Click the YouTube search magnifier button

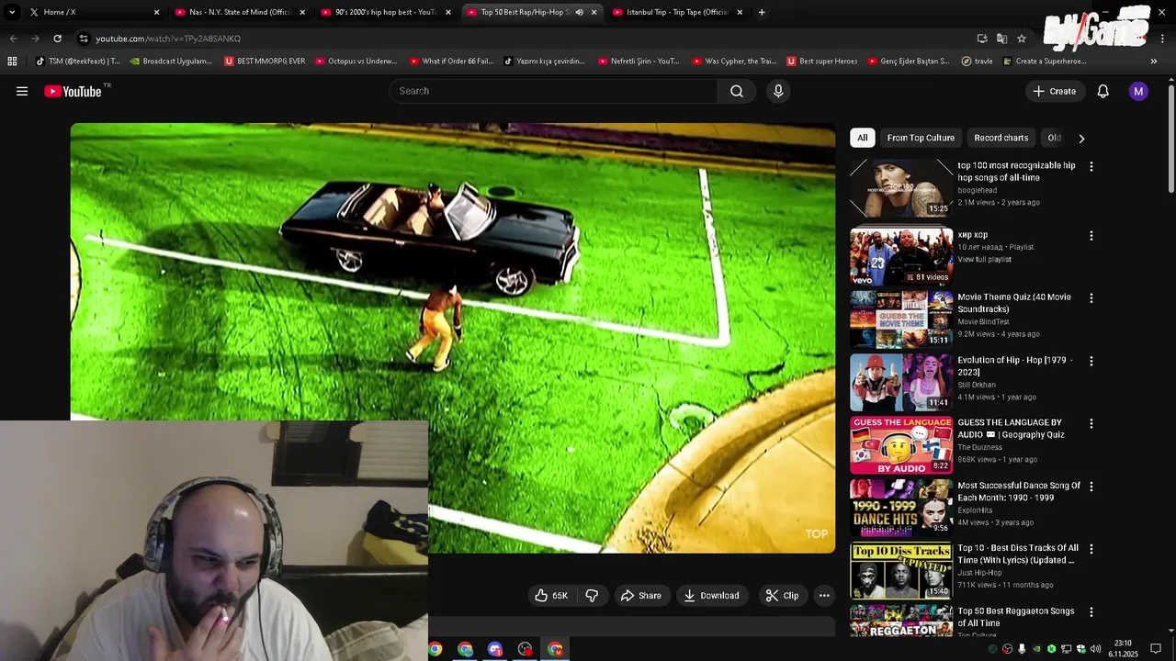737,91
